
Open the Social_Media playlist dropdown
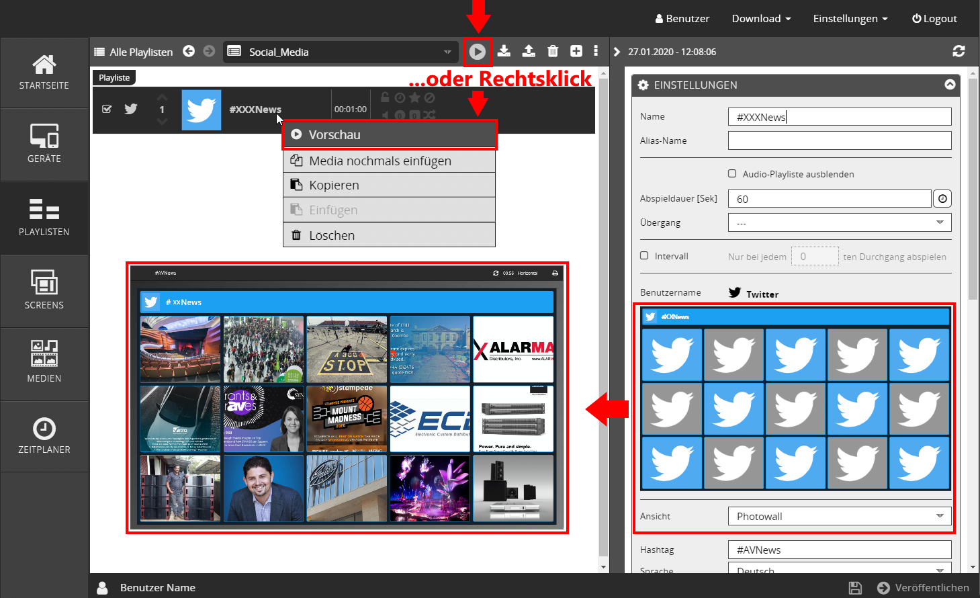[340, 52]
